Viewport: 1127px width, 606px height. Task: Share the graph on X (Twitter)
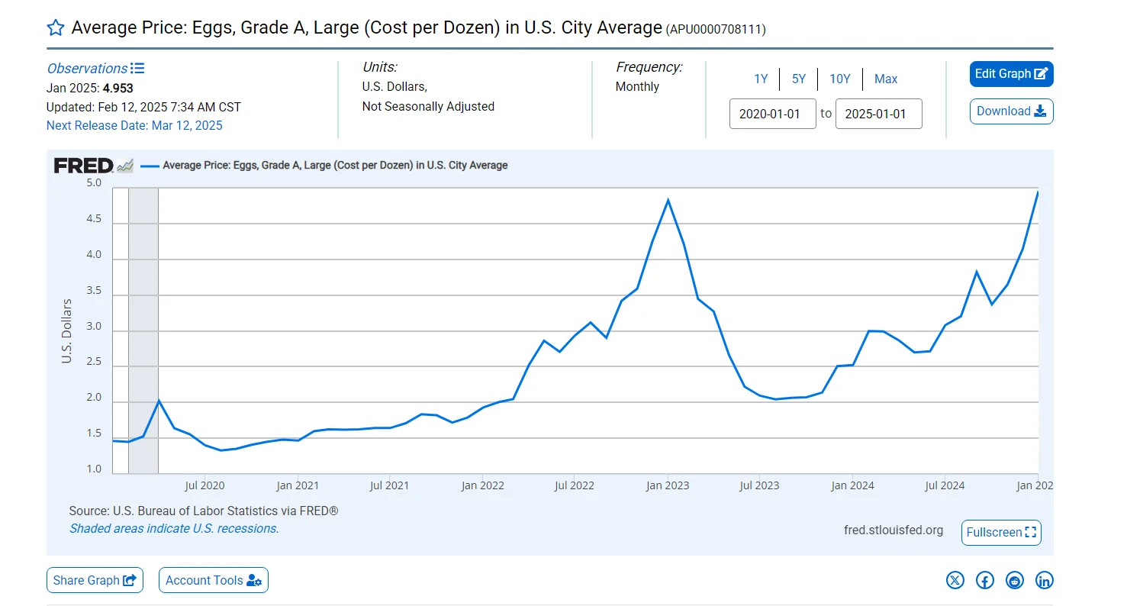tap(955, 580)
